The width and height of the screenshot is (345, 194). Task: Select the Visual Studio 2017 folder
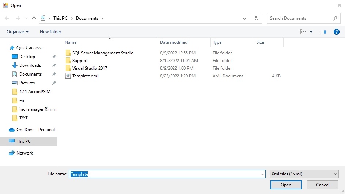point(90,68)
